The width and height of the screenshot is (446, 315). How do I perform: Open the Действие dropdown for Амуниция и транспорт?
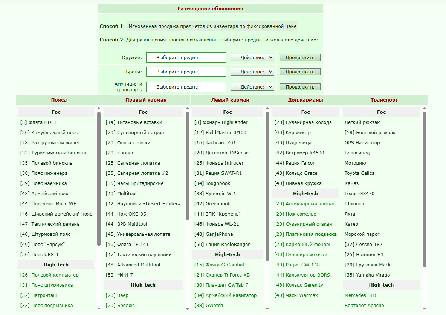click(x=252, y=87)
